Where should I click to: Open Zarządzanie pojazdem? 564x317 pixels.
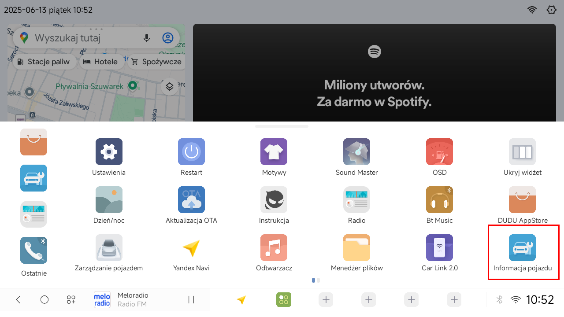coord(109,248)
